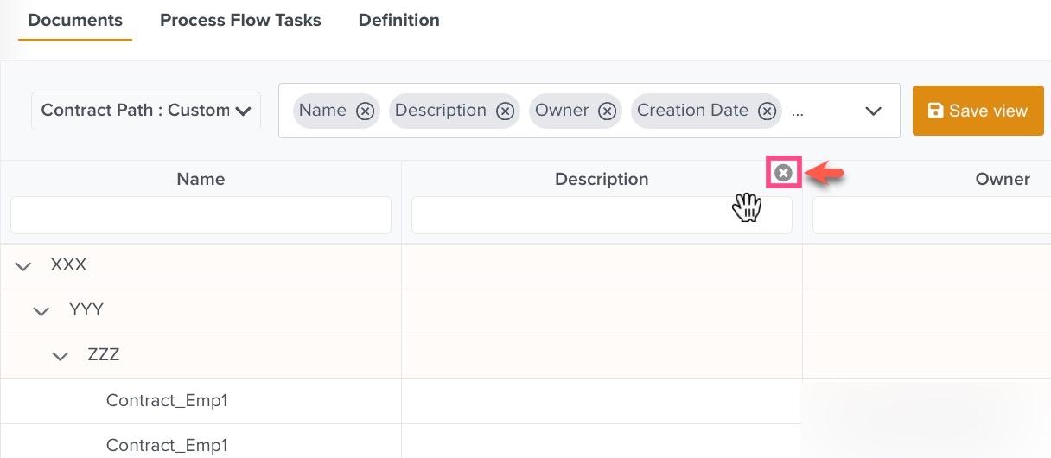Click the Owner column header

pyautogui.click(x=1003, y=179)
